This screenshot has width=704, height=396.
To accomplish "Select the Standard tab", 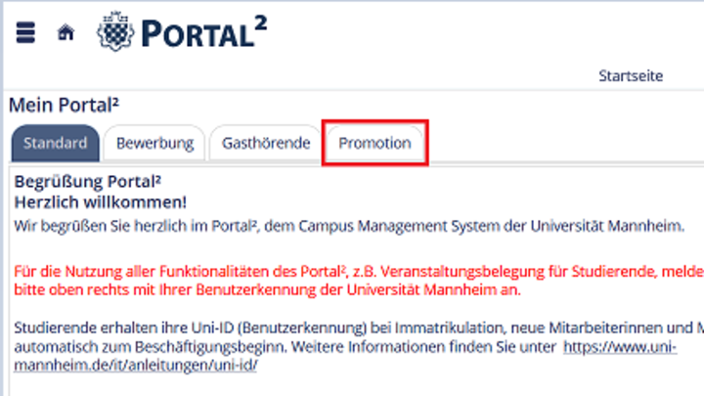I will click(55, 143).
